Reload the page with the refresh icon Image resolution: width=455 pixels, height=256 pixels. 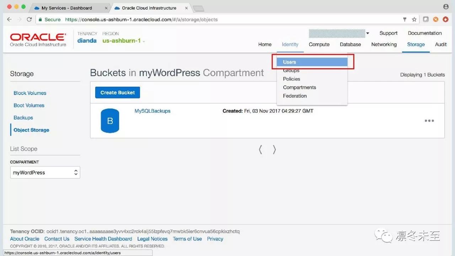30,20
